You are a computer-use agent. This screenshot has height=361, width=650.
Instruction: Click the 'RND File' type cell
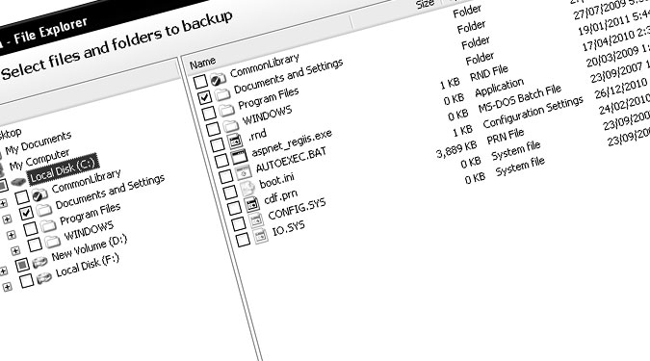click(489, 73)
